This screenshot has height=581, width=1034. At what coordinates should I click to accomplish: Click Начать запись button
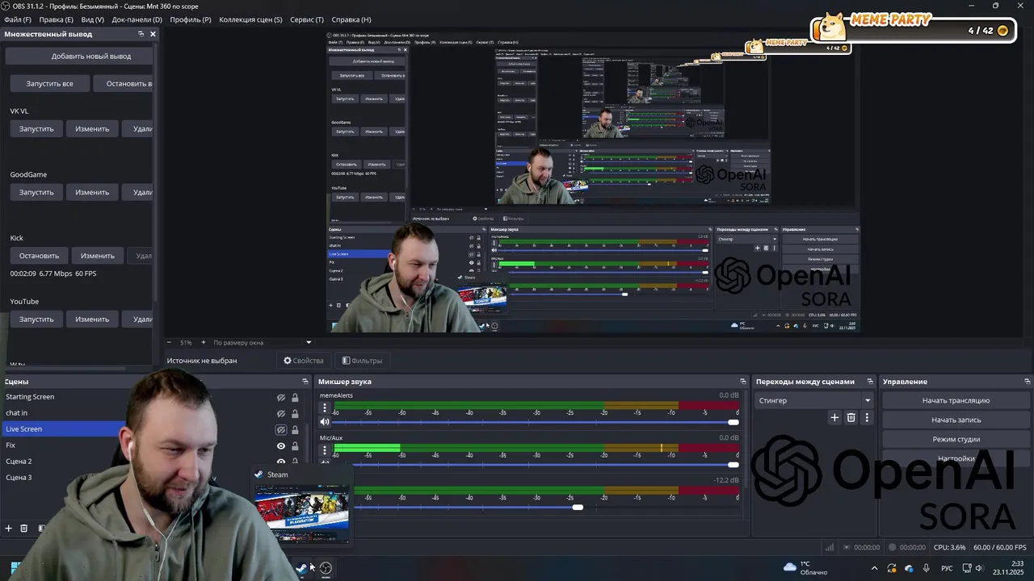pyautogui.click(x=956, y=420)
